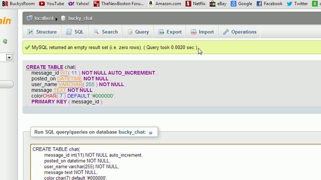Viewport: 321px width, 180px height.
Task: Click the green success checkmark icon
Action: (x=28, y=47)
